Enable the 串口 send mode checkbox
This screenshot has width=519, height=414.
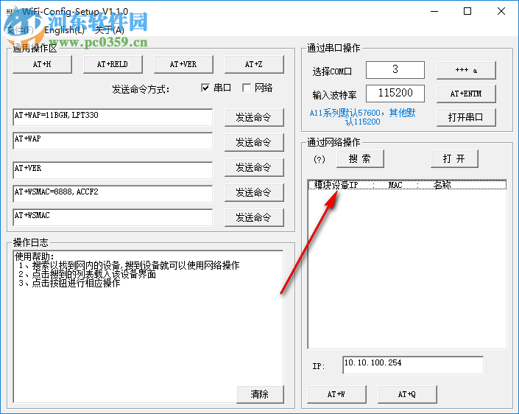[x=205, y=88]
